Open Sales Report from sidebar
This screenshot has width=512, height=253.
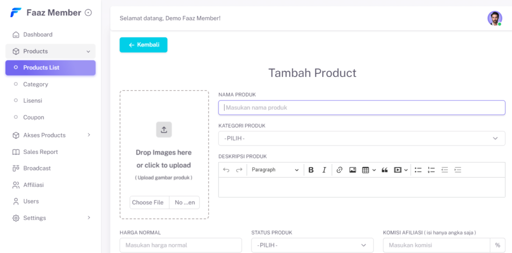[x=40, y=152]
